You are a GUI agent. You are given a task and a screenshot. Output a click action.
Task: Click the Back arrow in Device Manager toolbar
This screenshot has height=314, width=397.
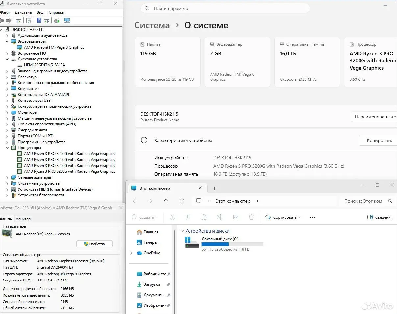(2, 20)
